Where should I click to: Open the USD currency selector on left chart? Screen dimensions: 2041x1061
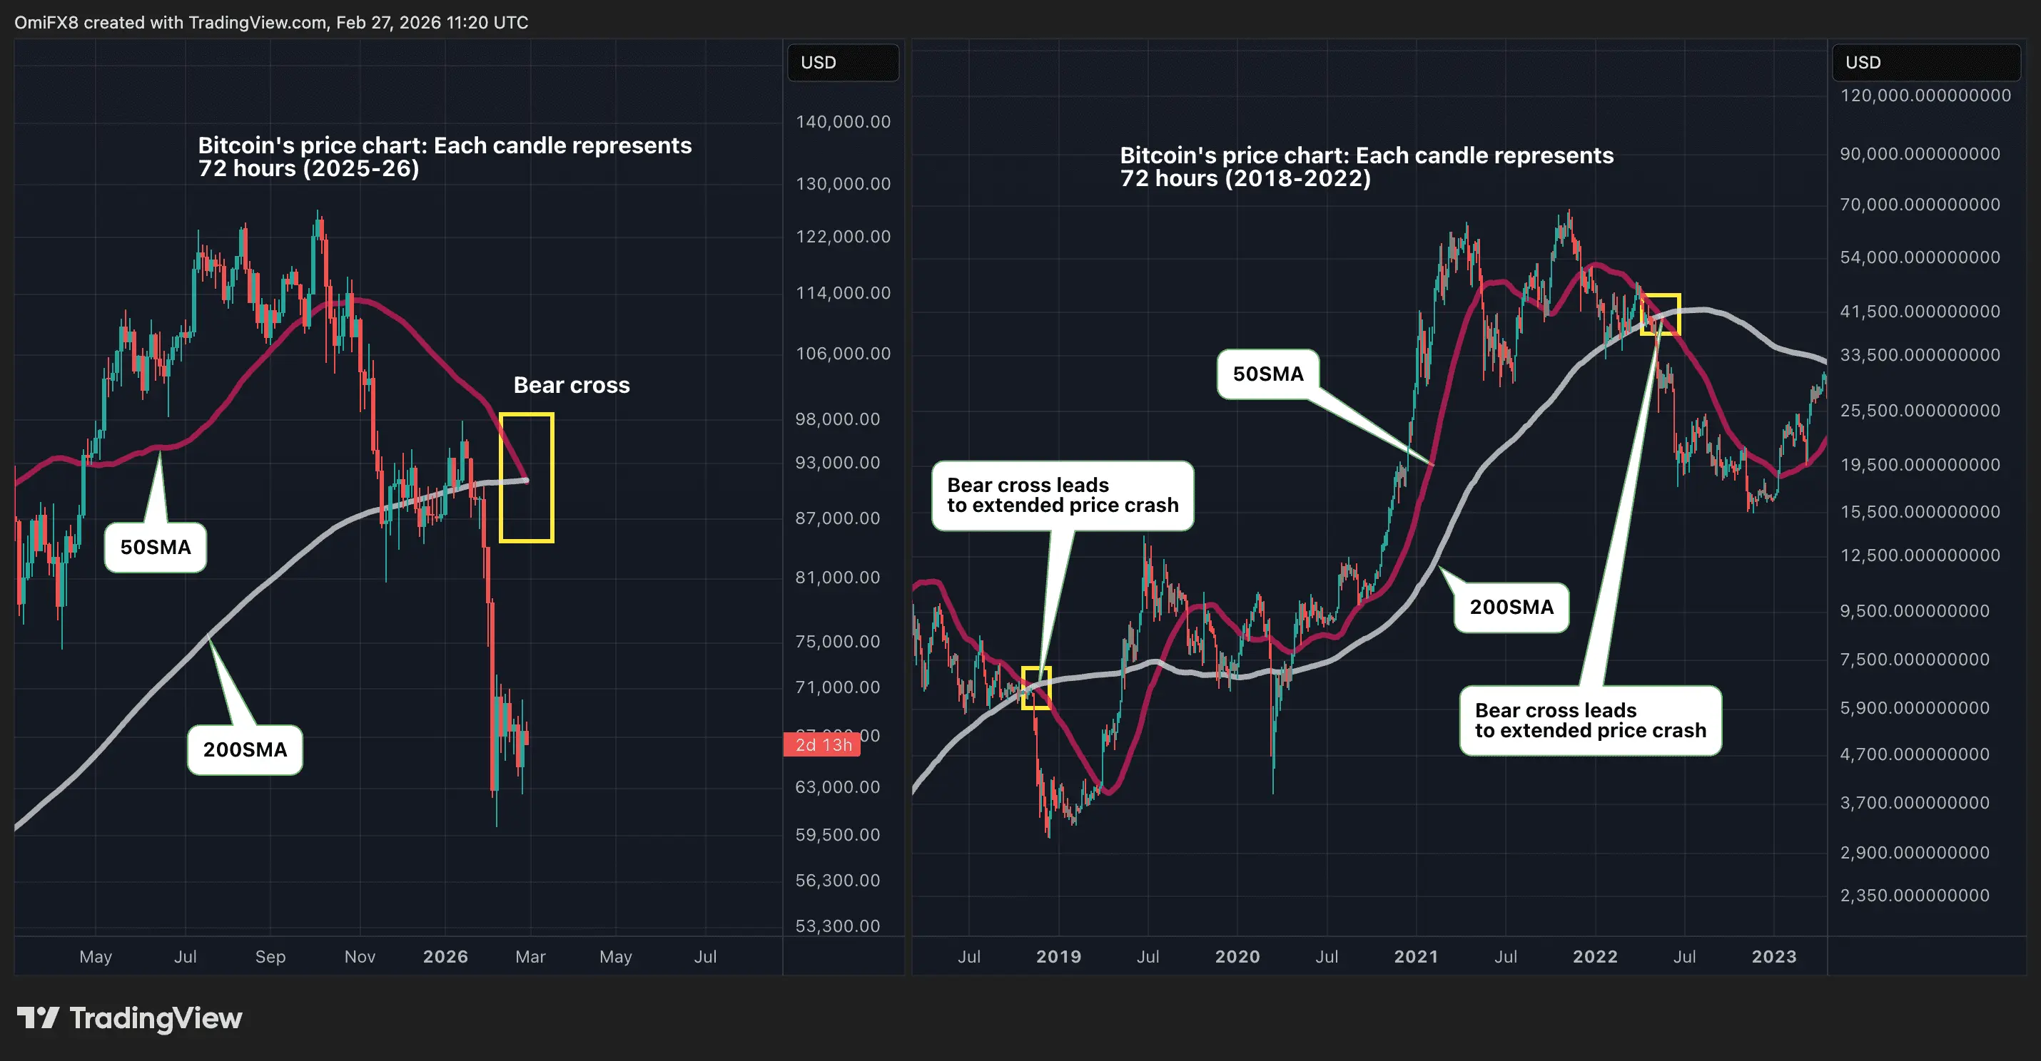pos(843,63)
